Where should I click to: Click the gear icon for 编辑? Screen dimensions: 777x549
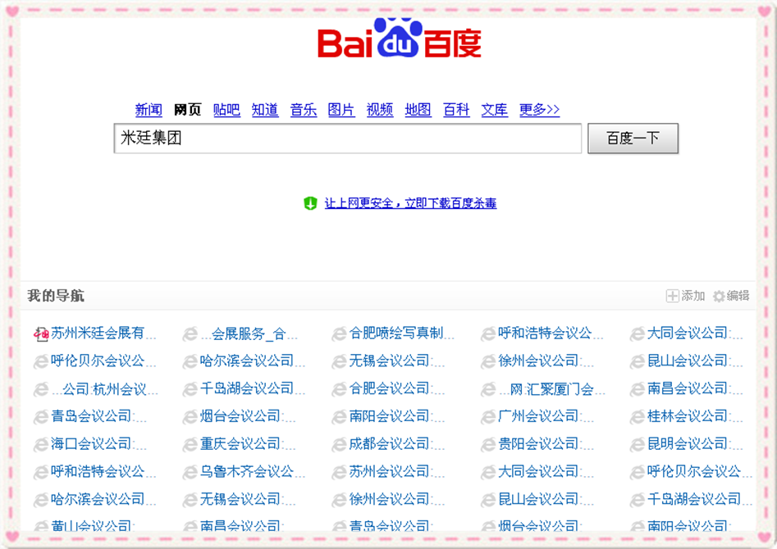[719, 296]
